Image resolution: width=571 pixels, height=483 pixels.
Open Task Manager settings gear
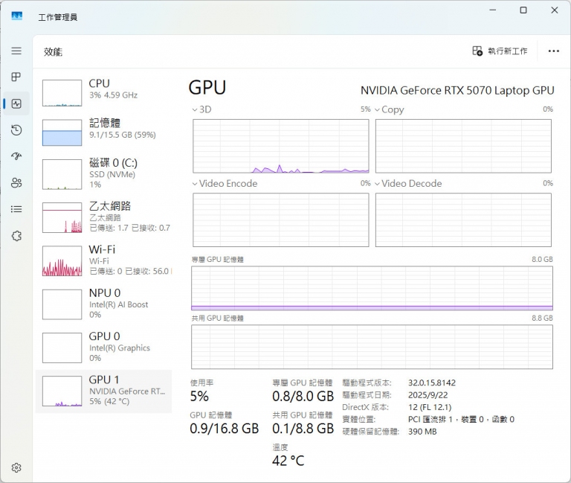16,467
